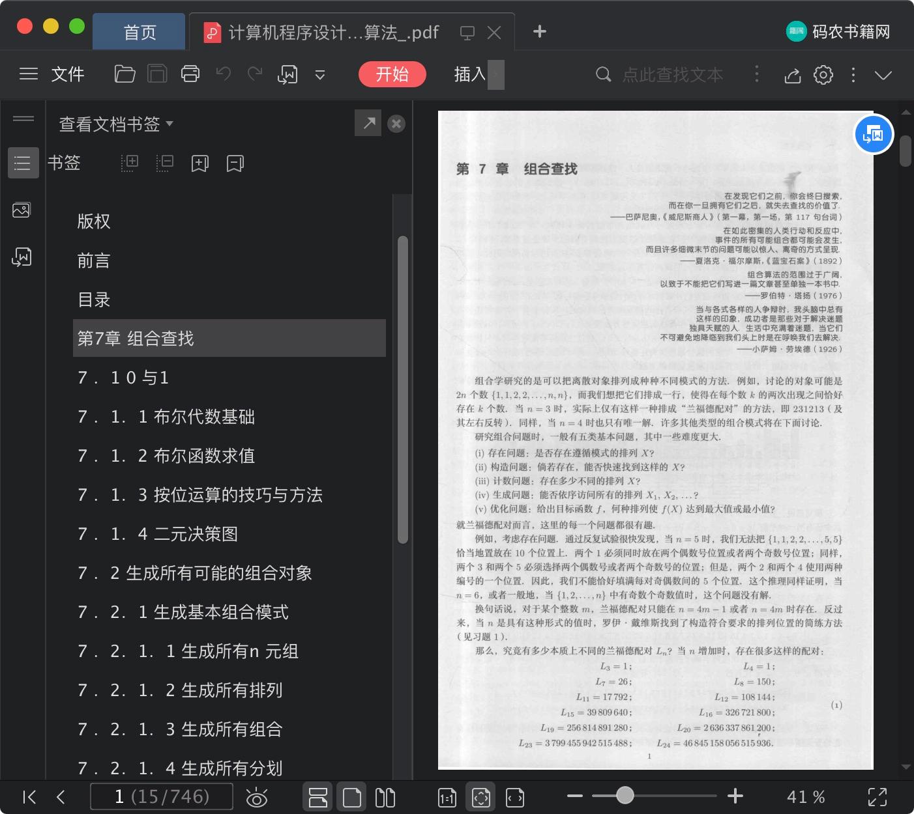This screenshot has width=914, height=814.
Task: Expand all bookmarks icon
Action: pyautogui.click(x=130, y=163)
